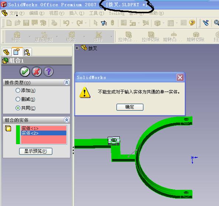Click the Undo icon
Screen dimensions: 219x206
point(66,23)
